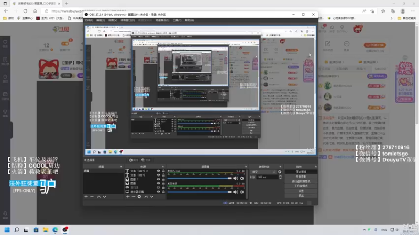419x235 pixels.
Task: Move source down in the Sources panel
Action: pyautogui.click(x=152, y=197)
